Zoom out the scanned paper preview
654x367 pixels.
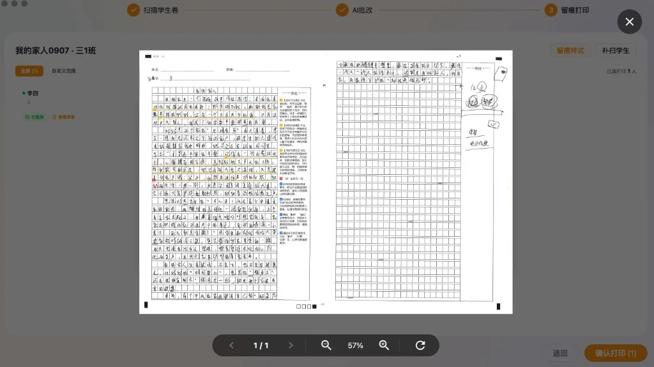point(326,345)
